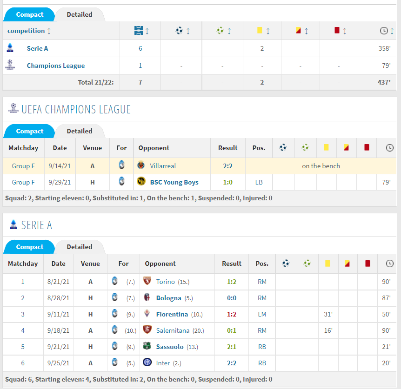
Task: Click Fiorentina club crest
Action: pyautogui.click(x=147, y=313)
